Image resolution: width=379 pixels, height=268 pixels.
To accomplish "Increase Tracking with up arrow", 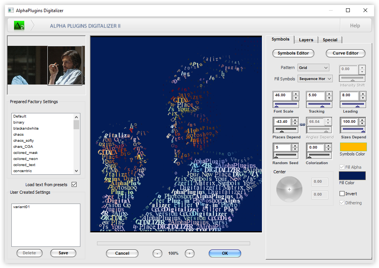I will [x=329, y=94].
